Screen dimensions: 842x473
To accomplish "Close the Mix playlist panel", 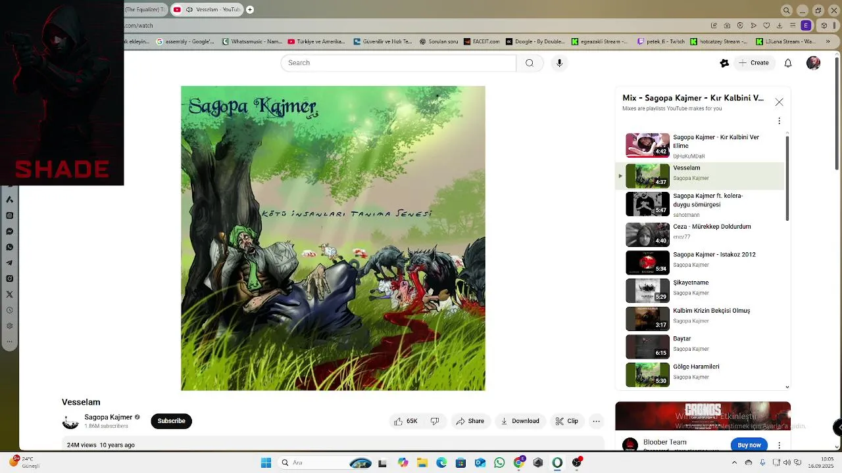I will point(779,102).
